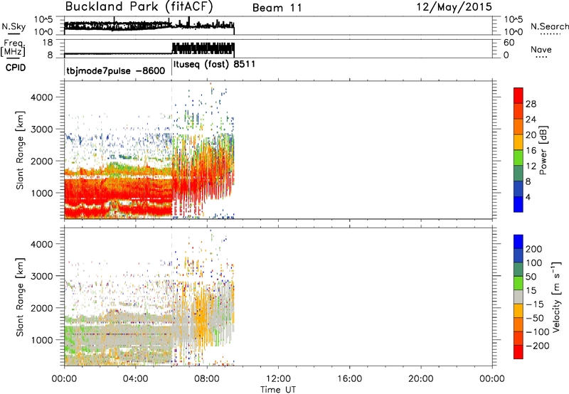
Task: Click the 'Nave' legend label
Action: [541, 50]
